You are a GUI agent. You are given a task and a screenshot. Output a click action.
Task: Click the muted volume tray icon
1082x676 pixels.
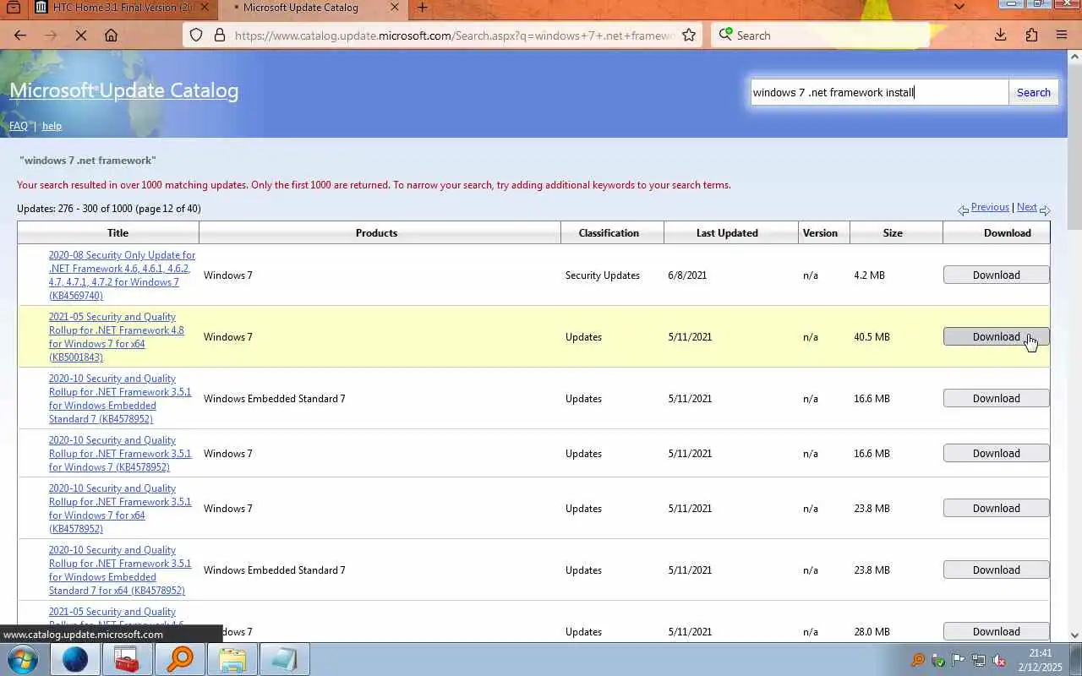click(998, 660)
